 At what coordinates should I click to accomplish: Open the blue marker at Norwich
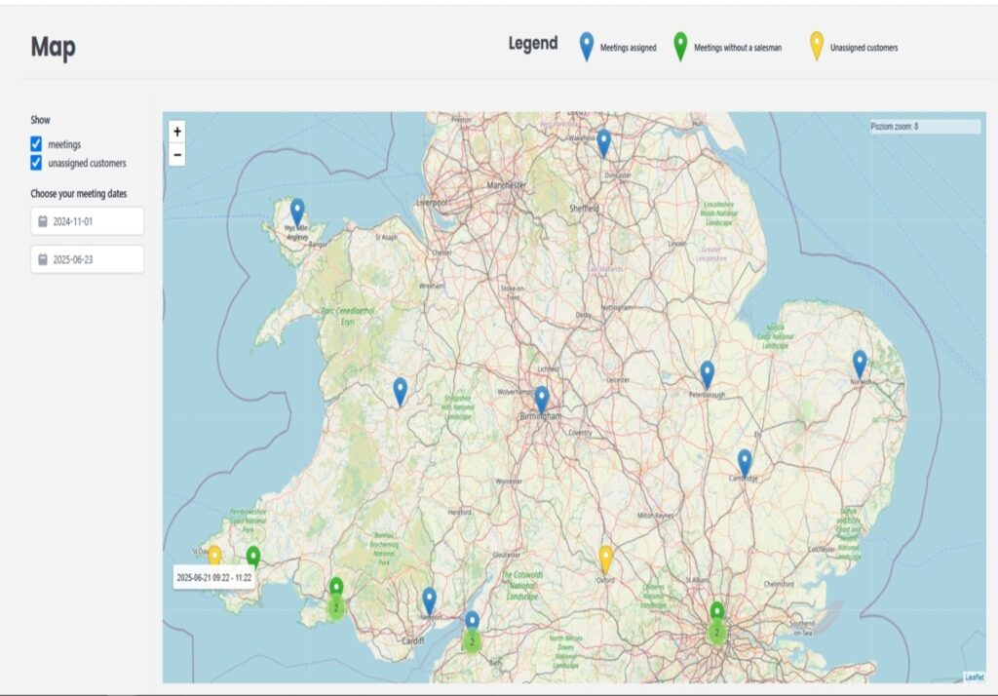pyautogui.click(x=860, y=363)
